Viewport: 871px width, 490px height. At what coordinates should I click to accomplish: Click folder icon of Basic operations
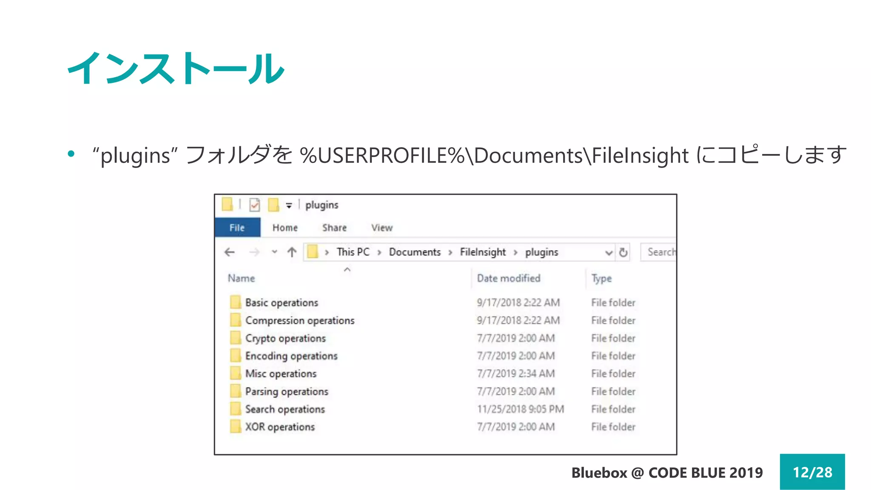[x=235, y=302]
